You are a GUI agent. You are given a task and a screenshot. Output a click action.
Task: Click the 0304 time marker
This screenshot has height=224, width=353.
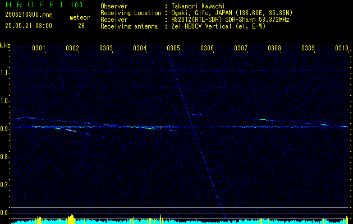coord(140,48)
